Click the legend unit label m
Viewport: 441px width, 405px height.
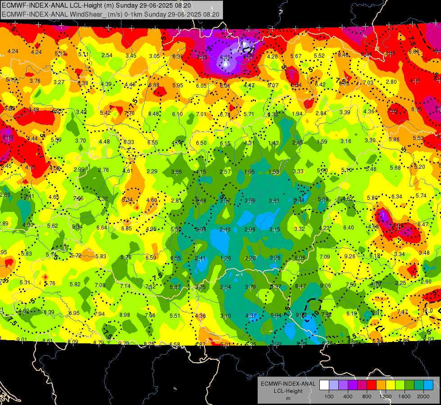[x=288, y=398]
